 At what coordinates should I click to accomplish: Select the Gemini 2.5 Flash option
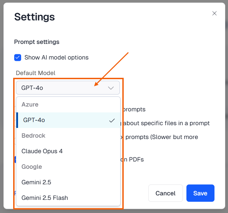(45, 198)
